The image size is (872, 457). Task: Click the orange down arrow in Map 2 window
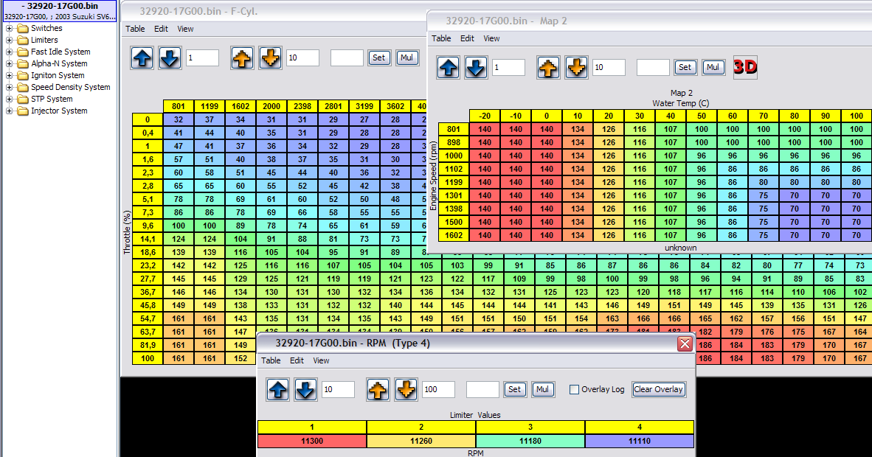[x=576, y=68]
